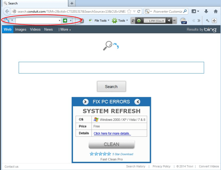Play the radio with the green play button
Image resolution: width=221 pixels, height=170 pixels.
[x=139, y=21]
